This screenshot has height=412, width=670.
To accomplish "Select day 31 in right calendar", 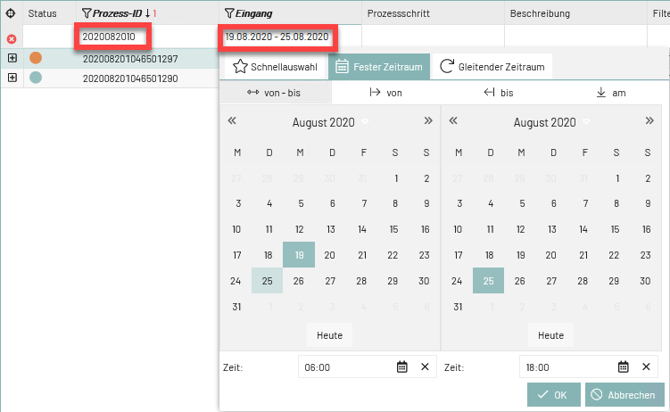I will (458, 307).
